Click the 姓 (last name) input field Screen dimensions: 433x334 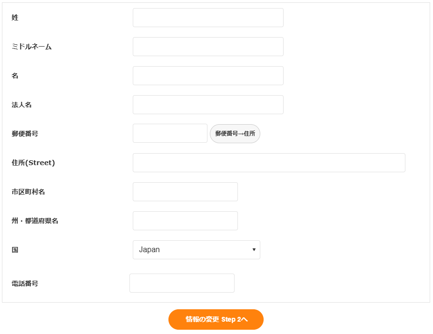(x=208, y=18)
